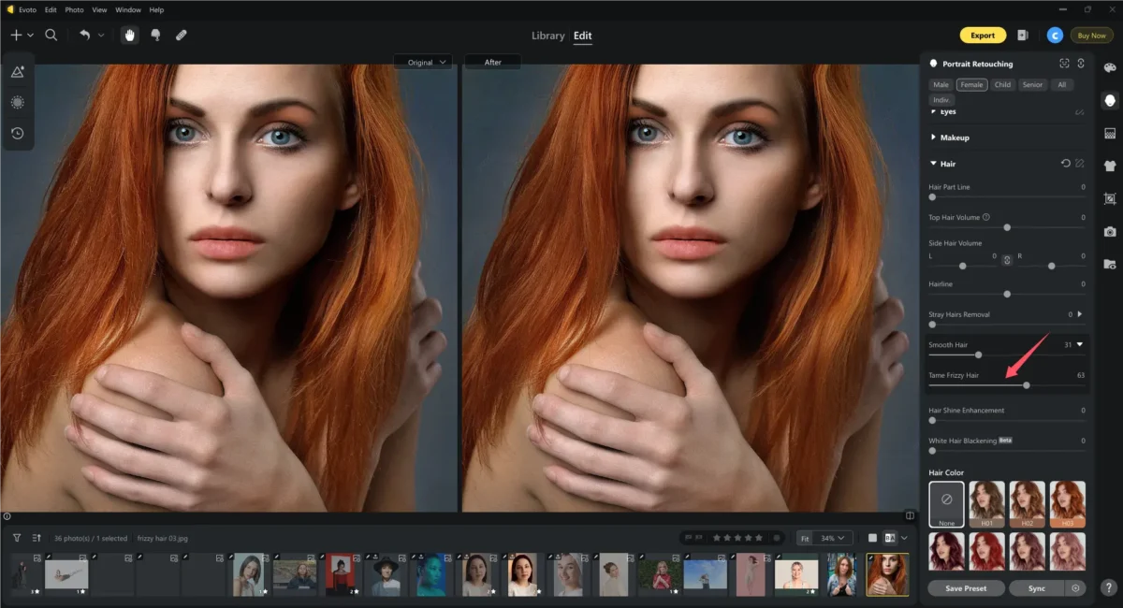The width and height of the screenshot is (1123, 608).
Task: Reset the Hair section adjustments
Action: click(x=1065, y=164)
